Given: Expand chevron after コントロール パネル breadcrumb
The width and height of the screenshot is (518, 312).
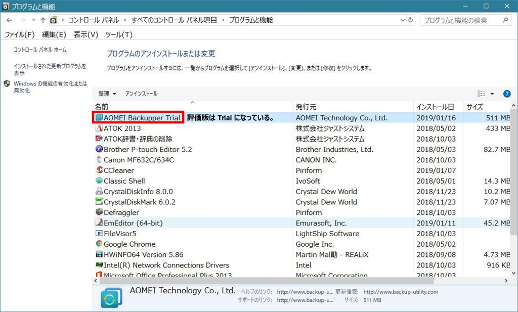Looking at the screenshot, I should coord(125,20).
